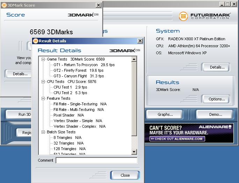Click the Futuremark orange logo icon
This screenshot has width=239, height=183.
click(x=183, y=16)
